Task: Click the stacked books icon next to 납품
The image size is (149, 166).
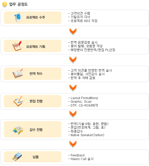Action: coord(17,157)
